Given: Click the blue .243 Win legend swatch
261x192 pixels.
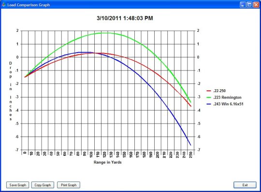Looking at the screenshot, I should pos(209,104).
